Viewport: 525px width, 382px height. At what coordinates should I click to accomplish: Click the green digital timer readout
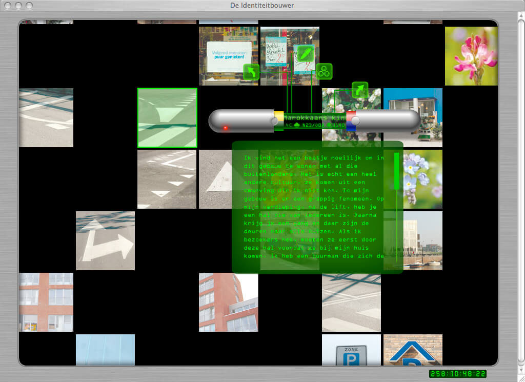[x=457, y=374]
